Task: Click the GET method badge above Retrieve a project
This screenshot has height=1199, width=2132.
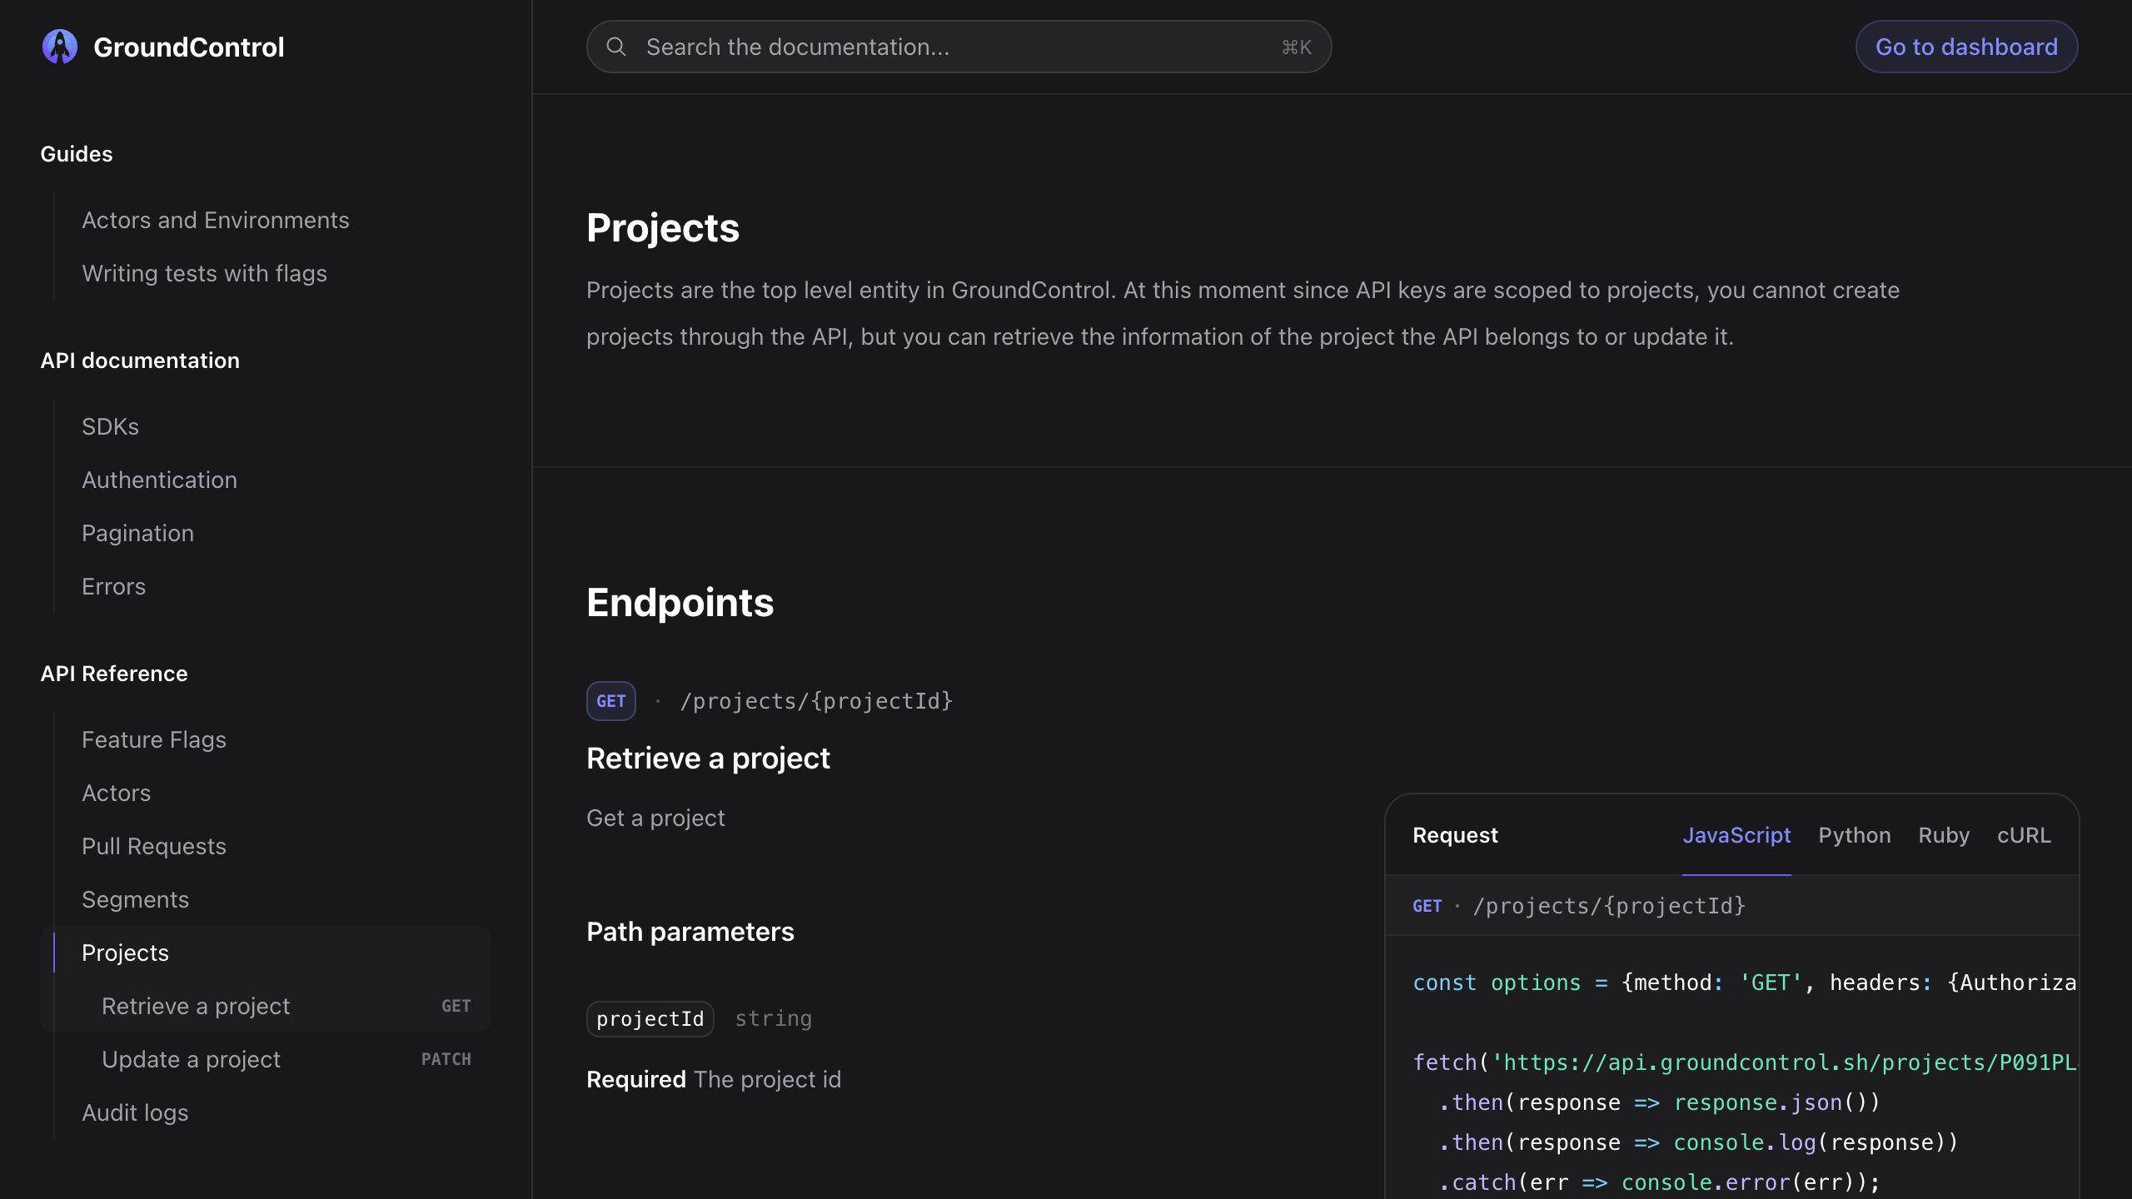Action: [x=610, y=701]
